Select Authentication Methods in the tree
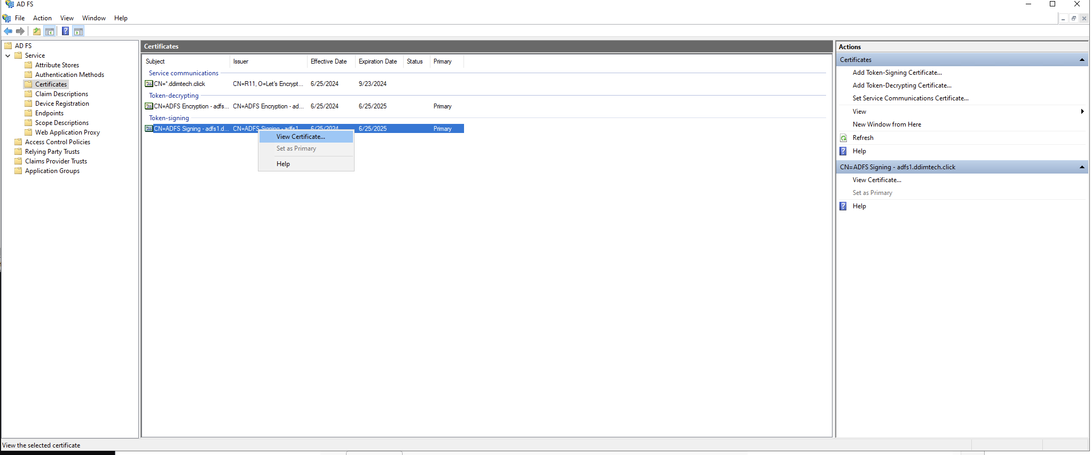 tap(69, 75)
